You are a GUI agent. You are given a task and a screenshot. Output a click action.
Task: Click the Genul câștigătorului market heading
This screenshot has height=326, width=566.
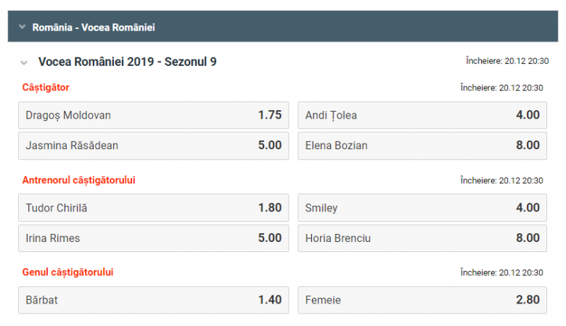point(68,272)
